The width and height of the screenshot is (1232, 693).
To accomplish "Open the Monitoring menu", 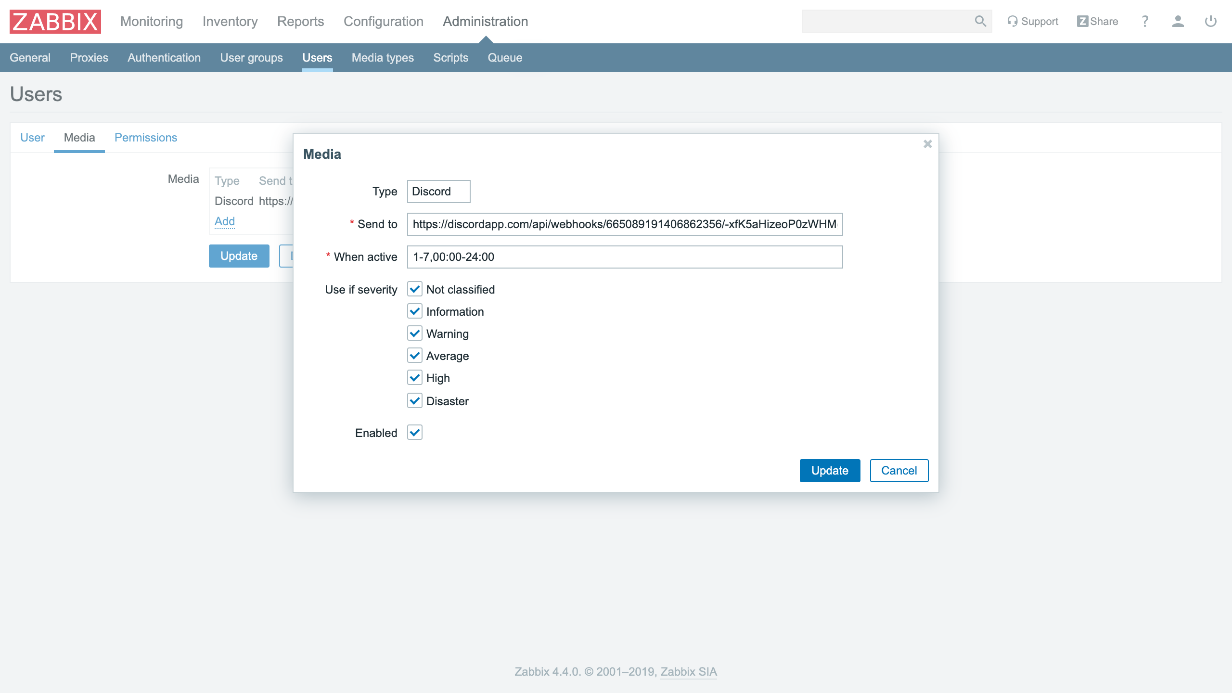I will click(x=152, y=22).
